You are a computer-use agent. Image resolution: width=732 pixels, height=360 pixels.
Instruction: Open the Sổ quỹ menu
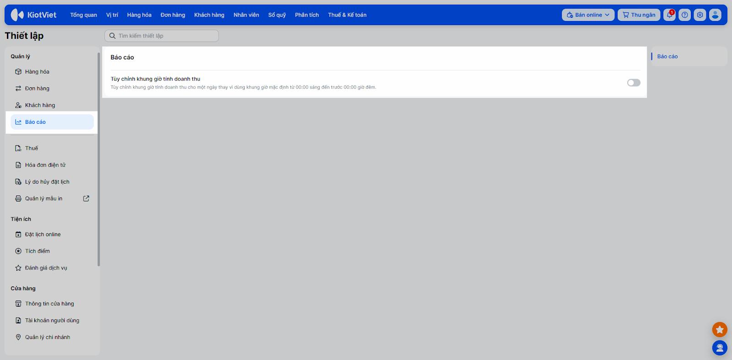pos(277,15)
